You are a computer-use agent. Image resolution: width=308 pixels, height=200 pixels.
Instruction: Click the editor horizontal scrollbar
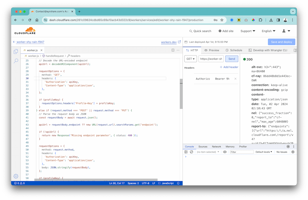(x=96, y=180)
